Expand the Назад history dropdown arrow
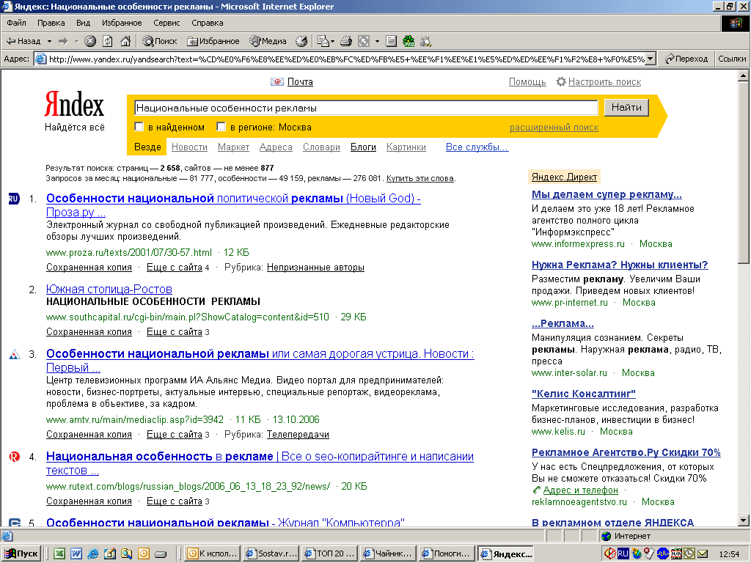Image resolution: width=751 pixels, height=563 pixels. click(49, 41)
